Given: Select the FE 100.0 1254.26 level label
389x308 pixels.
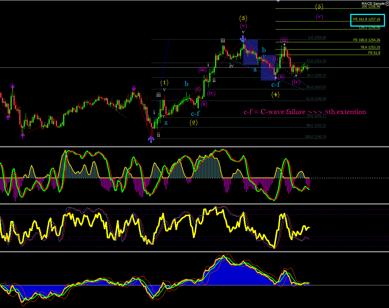Looking at the screenshot, I should click(x=366, y=40).
